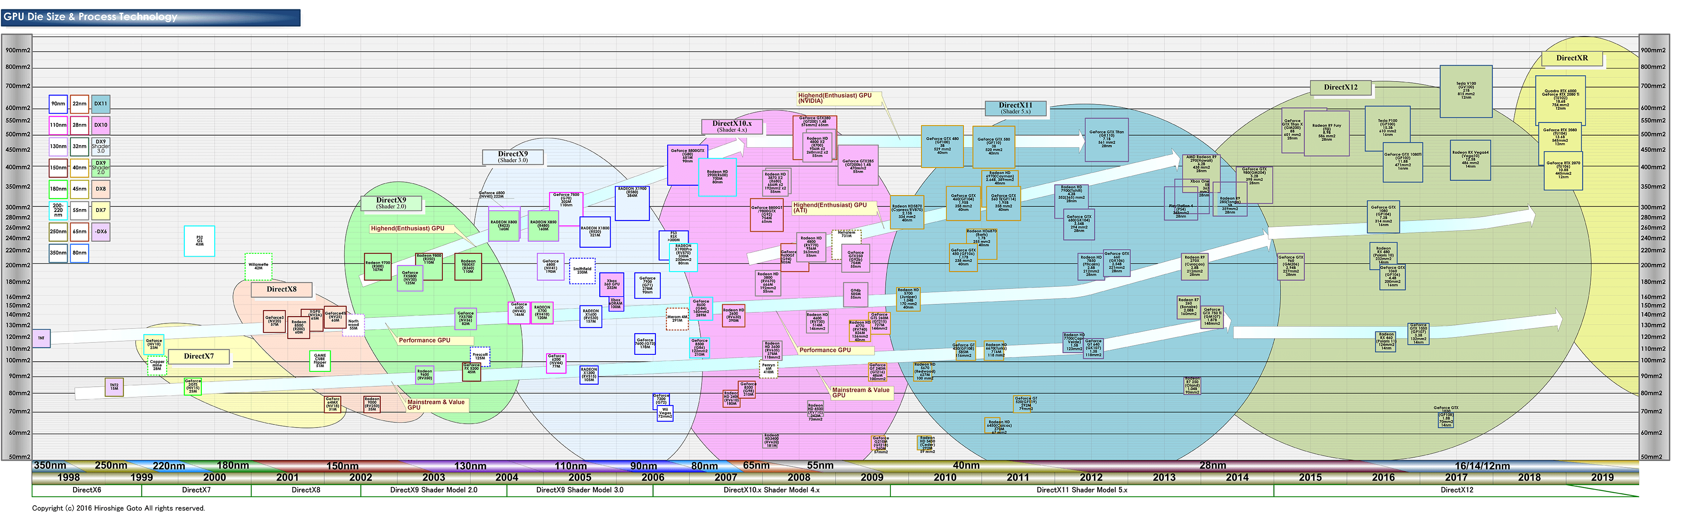Image resolution: width=1700 pixels, height=521 pixels.
Task: Click year 2019 on the timeline
Action: [1602, 477]
